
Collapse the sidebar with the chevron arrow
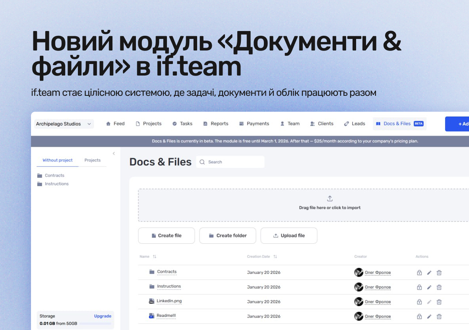click(114, 153)
